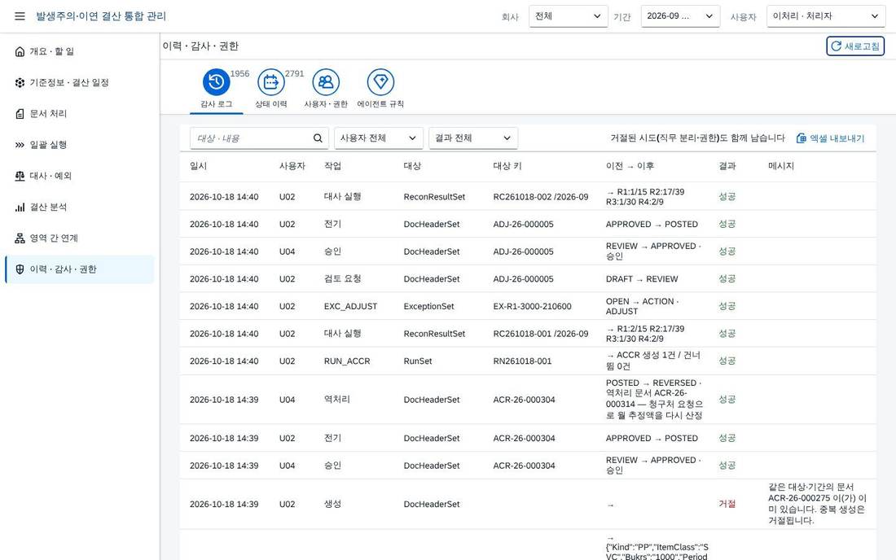Click DRAFT → REVIEW change cell
This screenshot has width=896, height=560.
642,279
